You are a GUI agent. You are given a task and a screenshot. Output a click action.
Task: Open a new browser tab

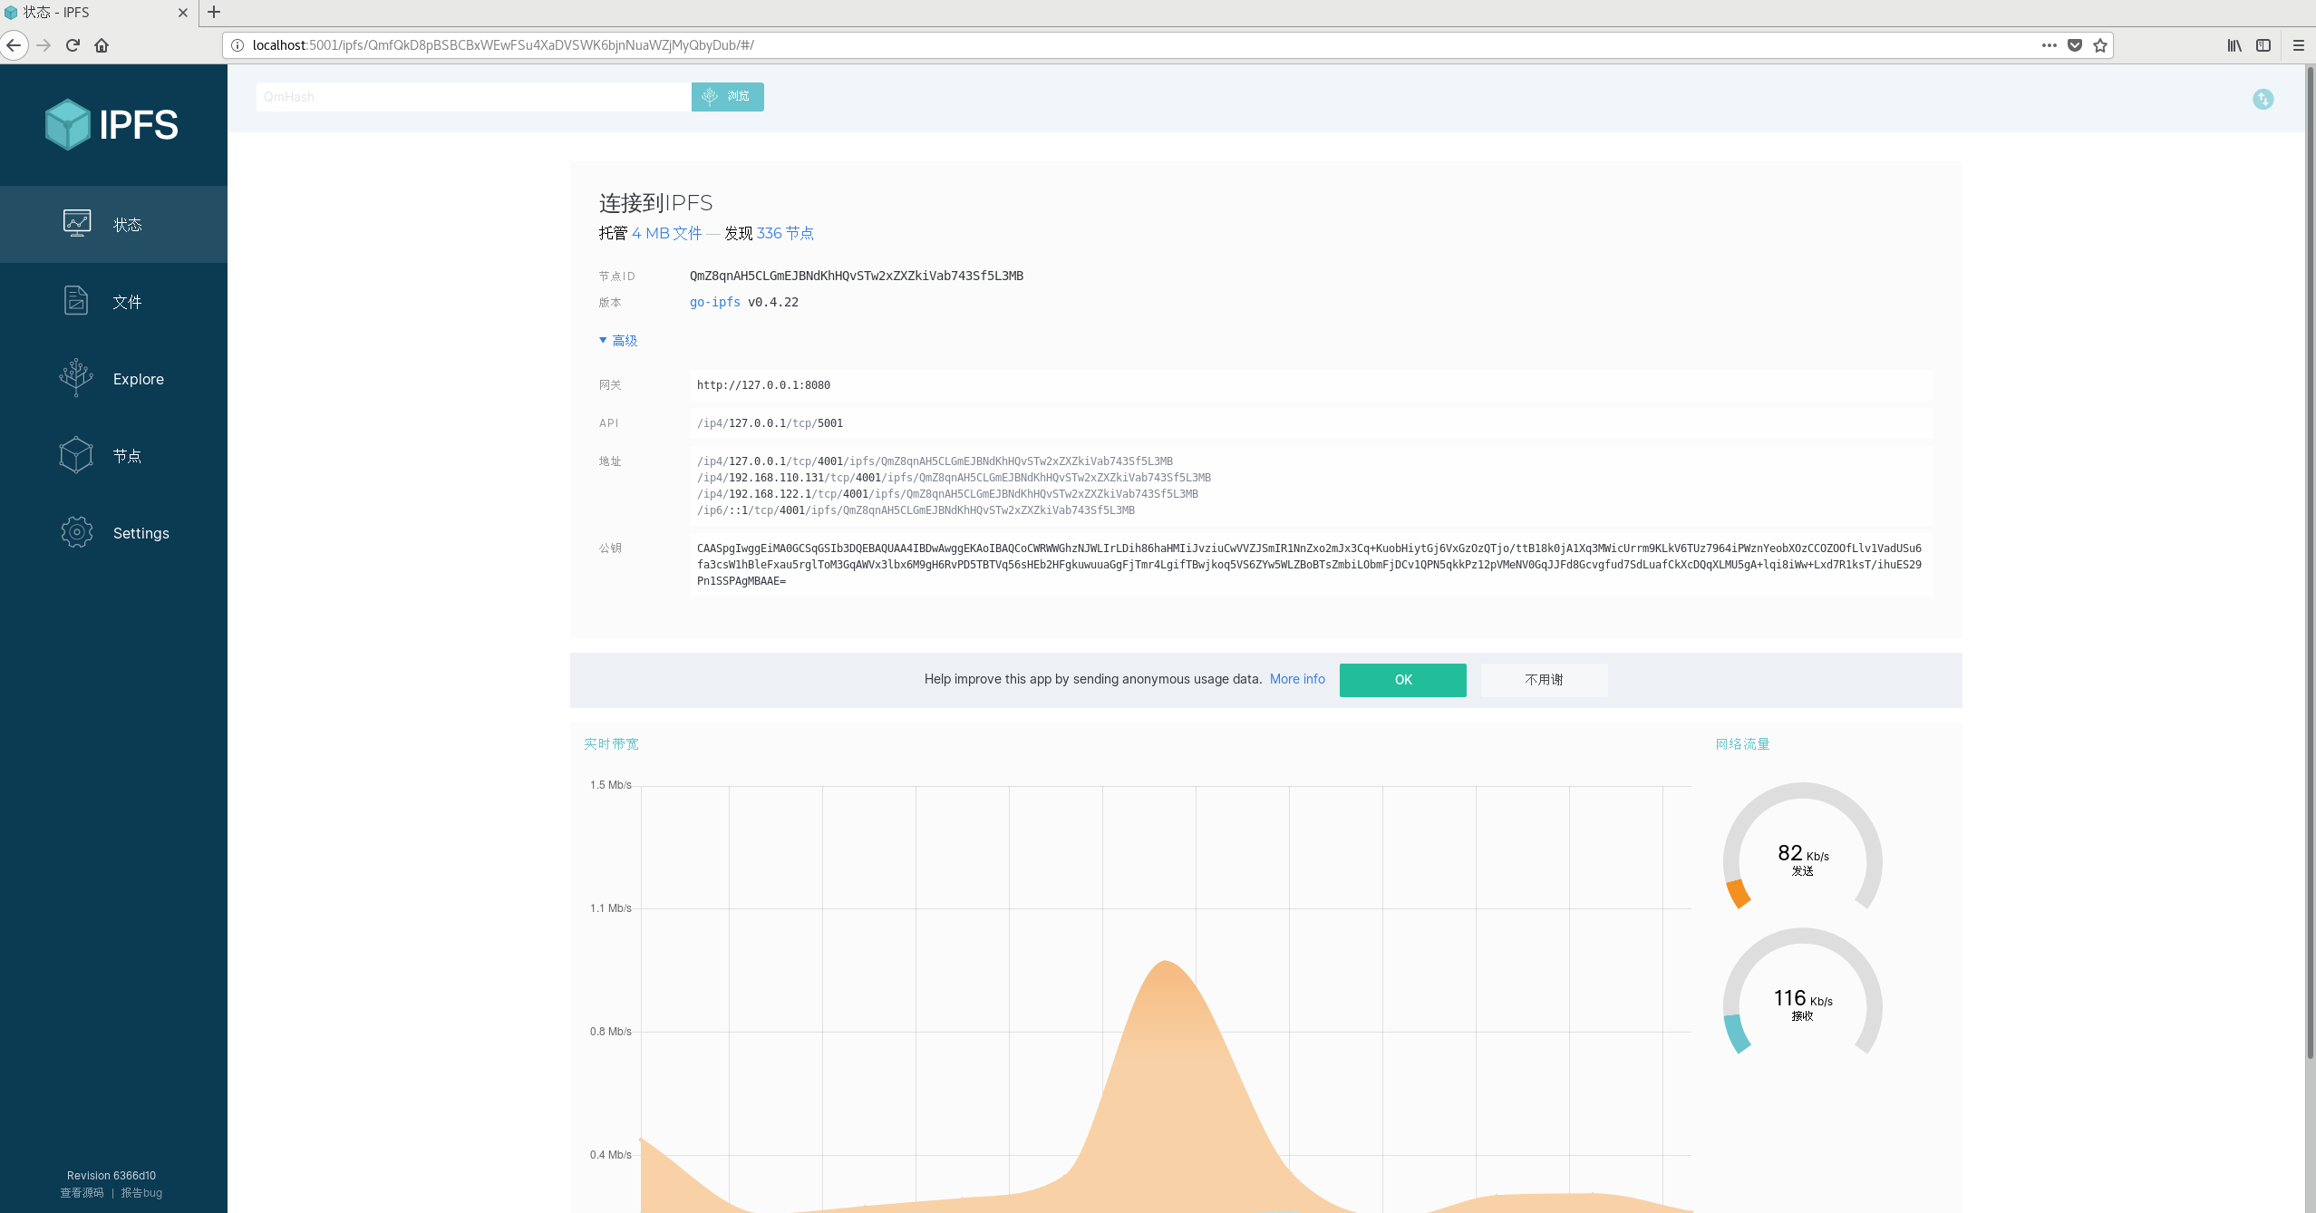click(214, 13)
